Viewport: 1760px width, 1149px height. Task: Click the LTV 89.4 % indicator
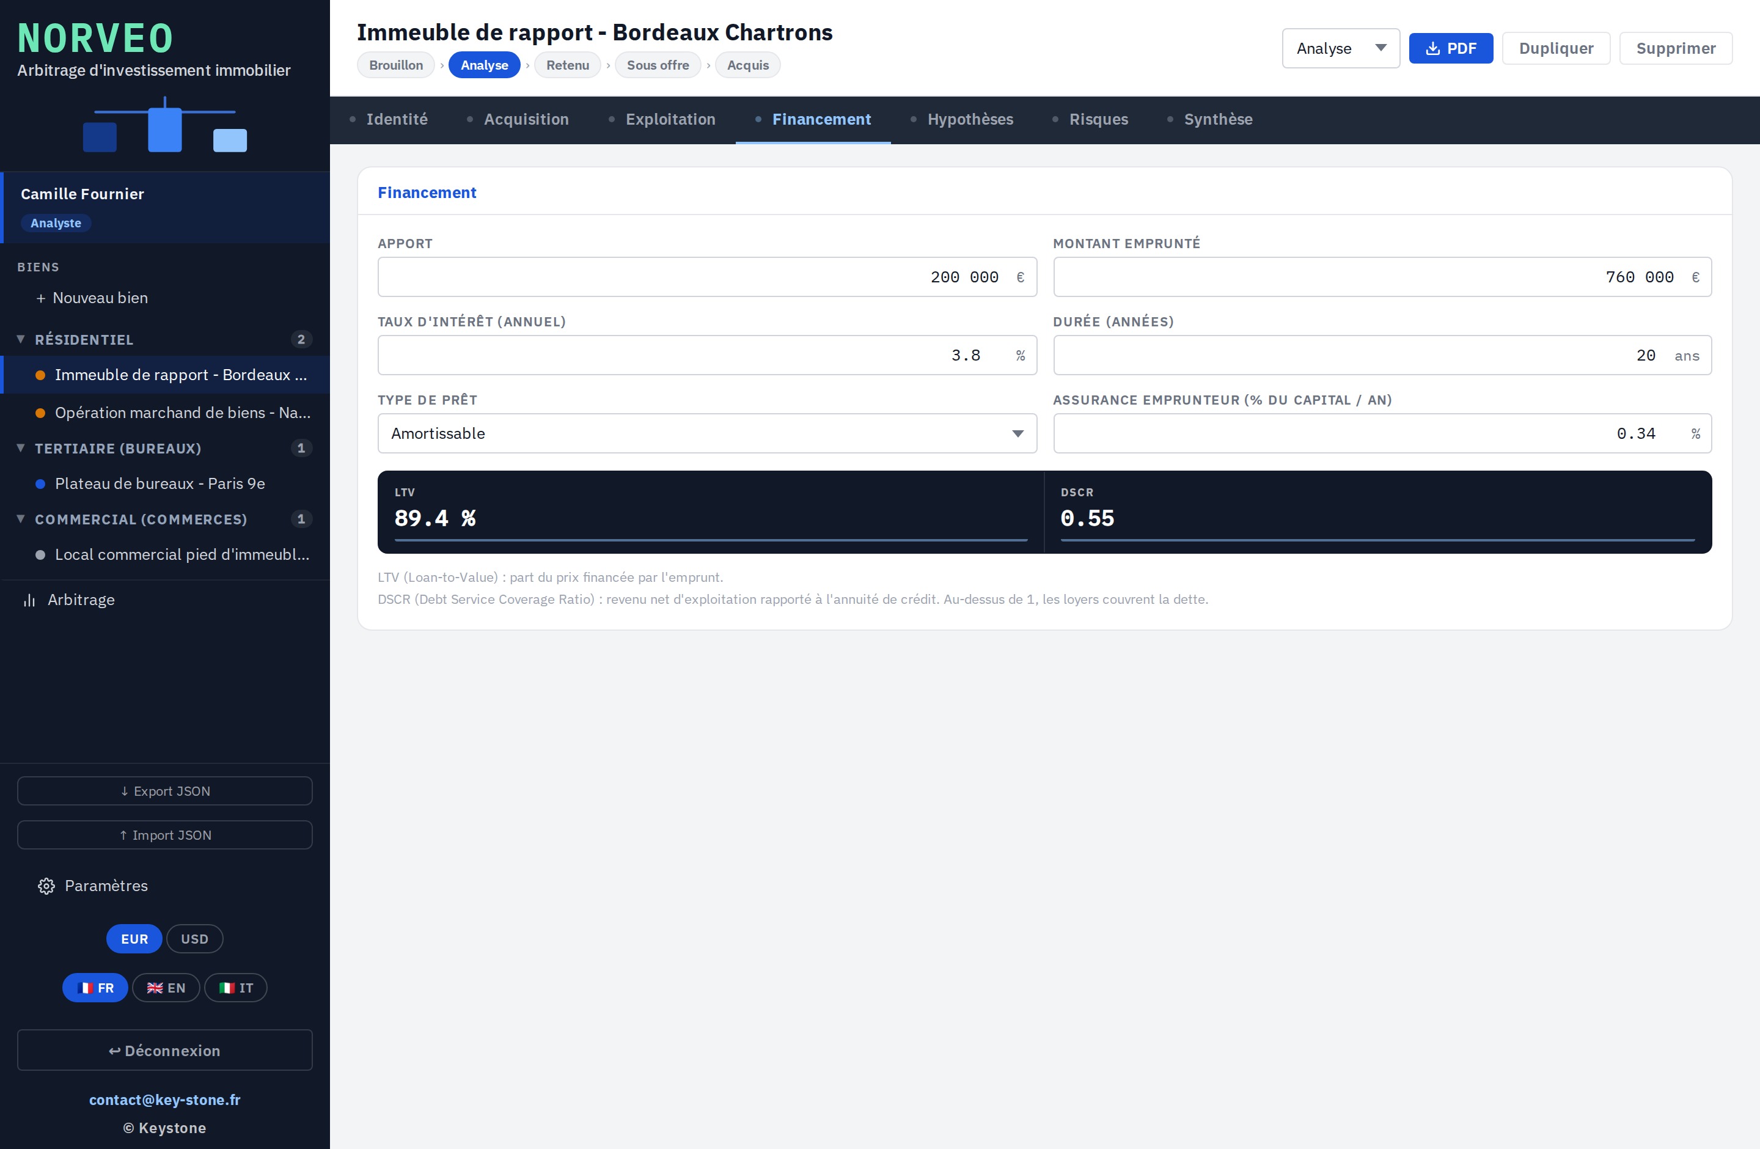coord(711,512)
